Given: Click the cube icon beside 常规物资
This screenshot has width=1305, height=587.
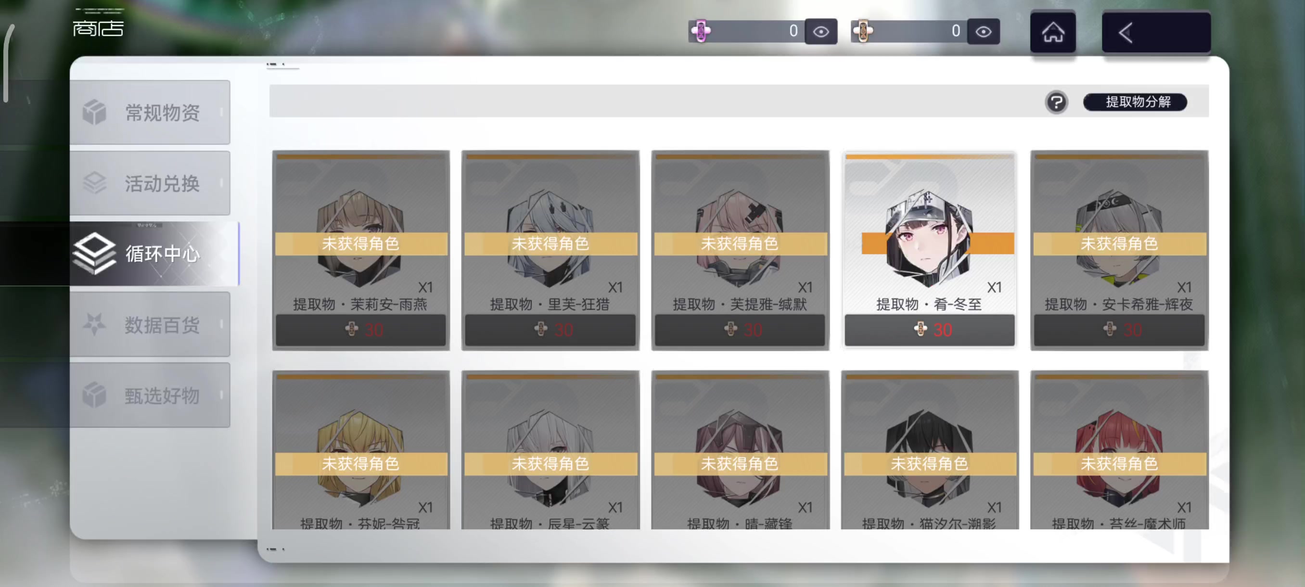Looking at the screenshot, I should pos(94,112).
